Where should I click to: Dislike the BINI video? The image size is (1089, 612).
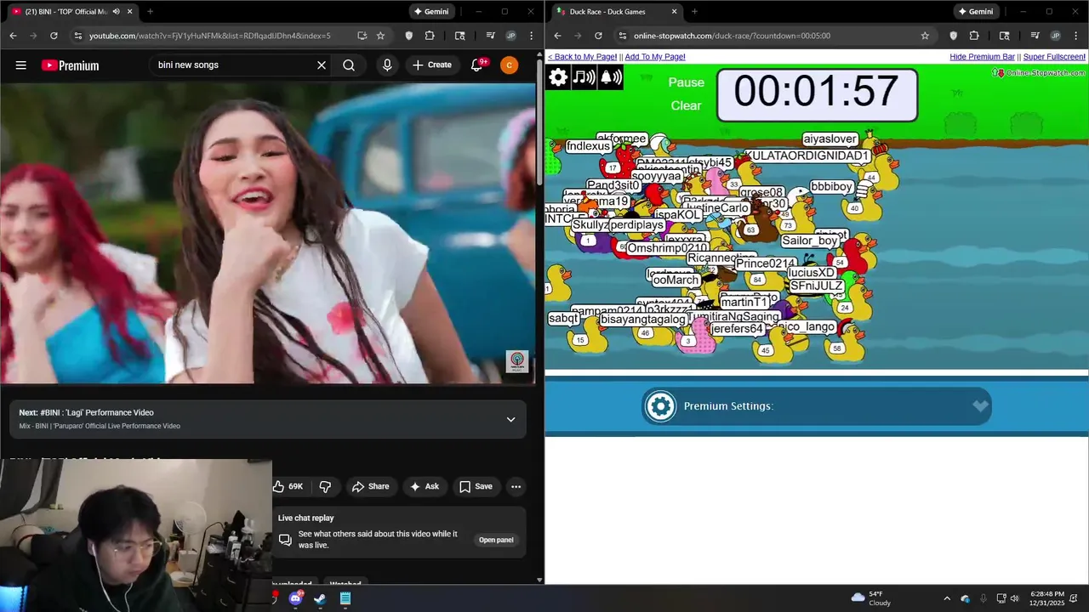tap(325, 486)
